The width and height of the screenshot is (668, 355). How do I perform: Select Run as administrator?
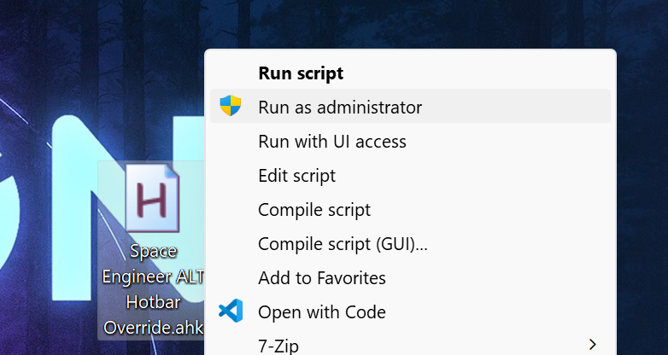[x=340, y=108]
